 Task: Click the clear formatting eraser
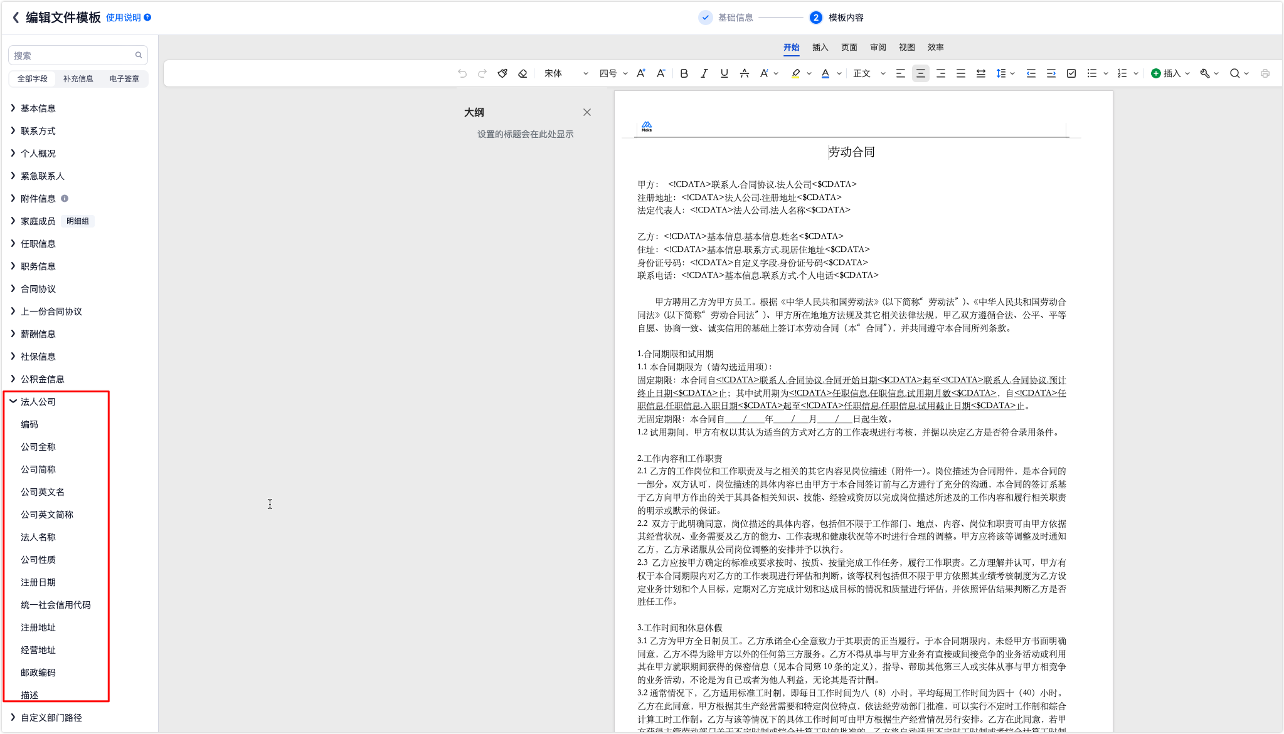523,73
